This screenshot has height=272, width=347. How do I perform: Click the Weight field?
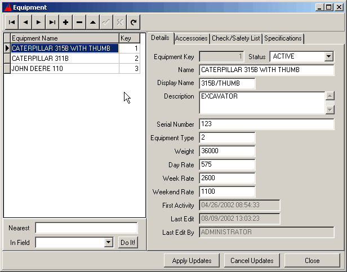point(227,151)
